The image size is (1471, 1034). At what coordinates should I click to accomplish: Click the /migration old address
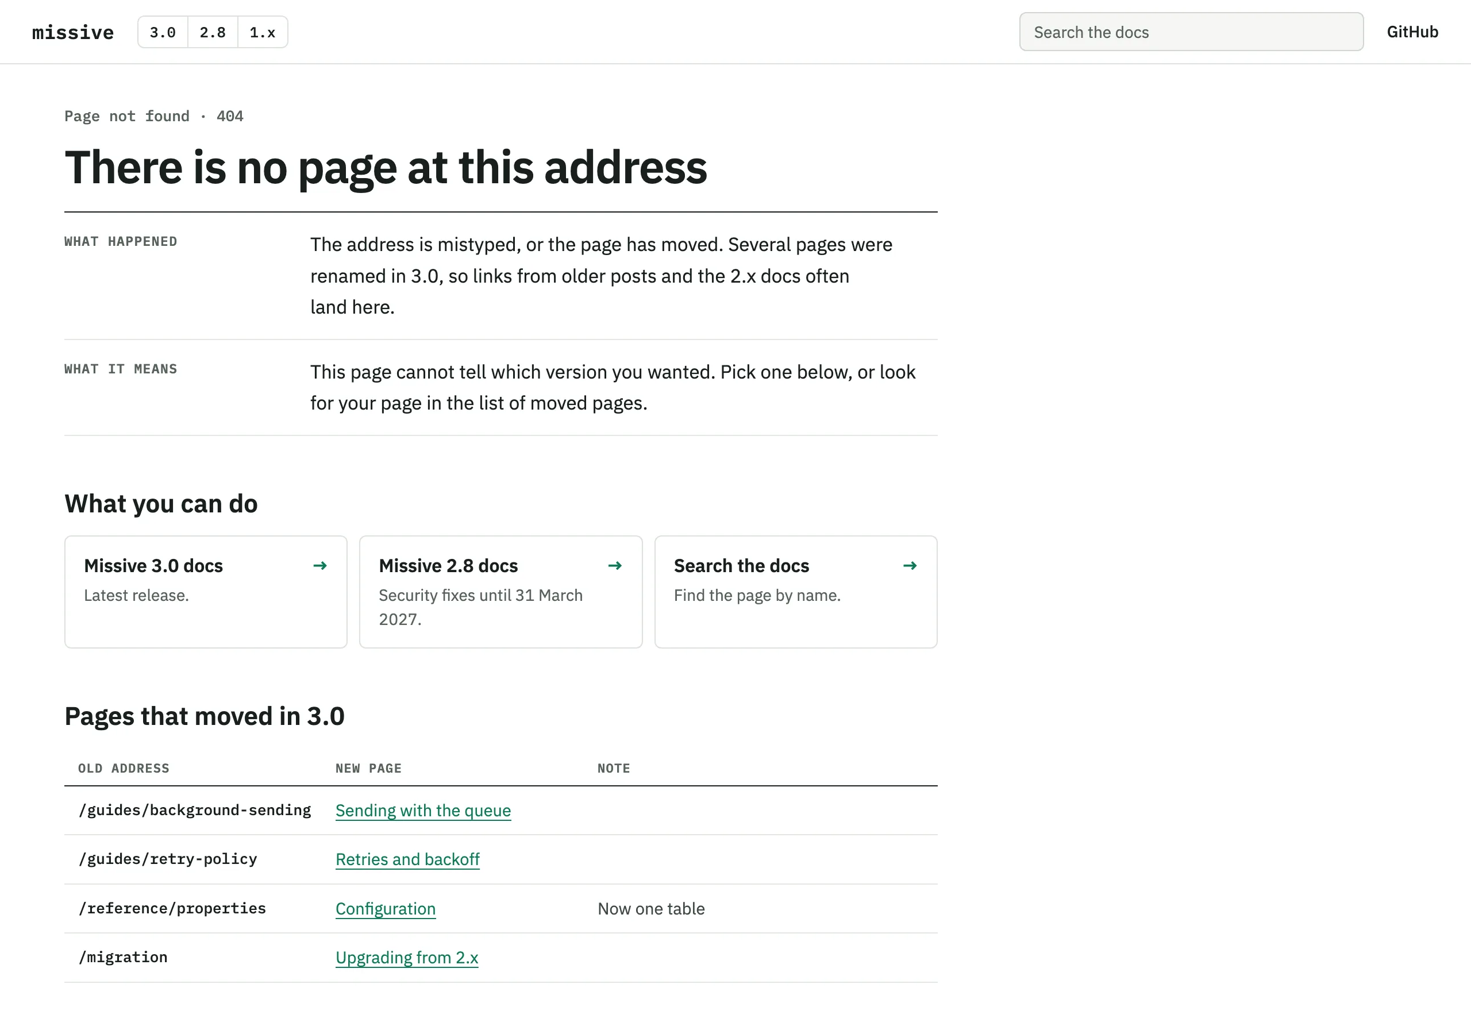coord(123,957)
